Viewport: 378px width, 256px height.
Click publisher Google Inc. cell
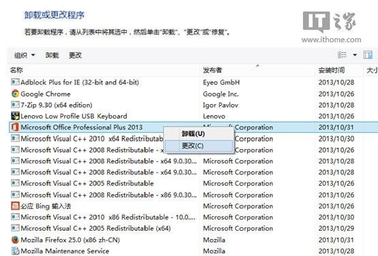coord(221,94)
